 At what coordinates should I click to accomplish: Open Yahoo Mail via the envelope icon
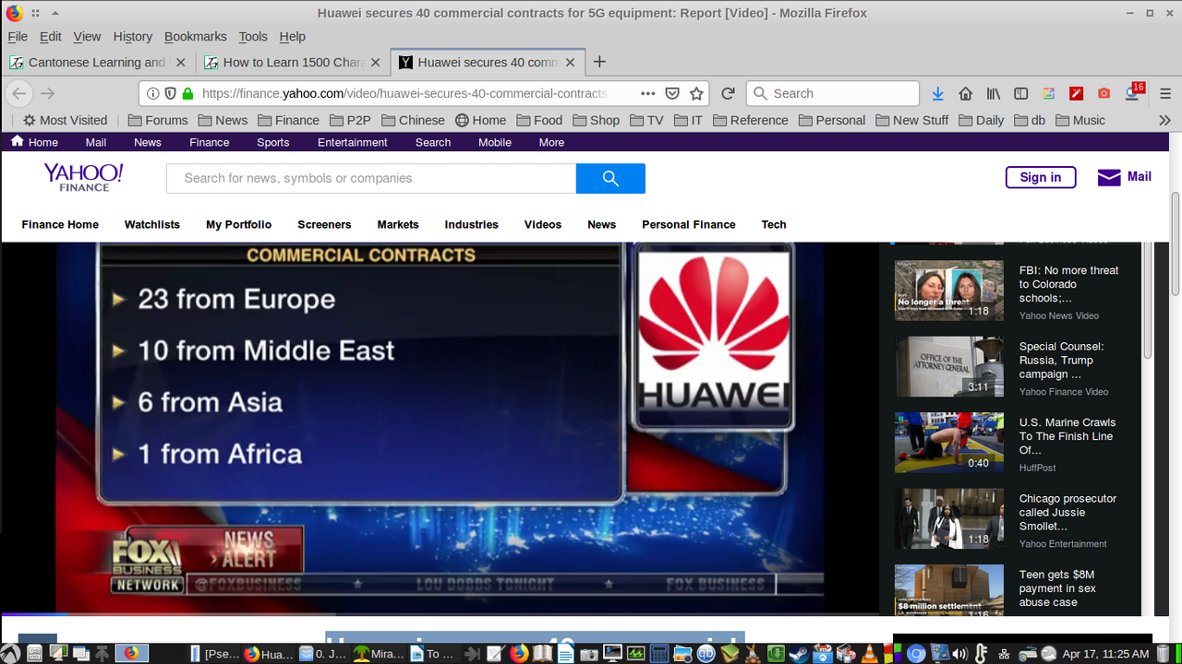(1109, 177)
